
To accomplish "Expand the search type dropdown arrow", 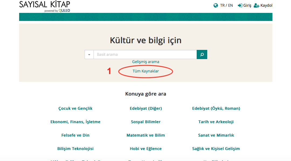I will tap(89, 54).
